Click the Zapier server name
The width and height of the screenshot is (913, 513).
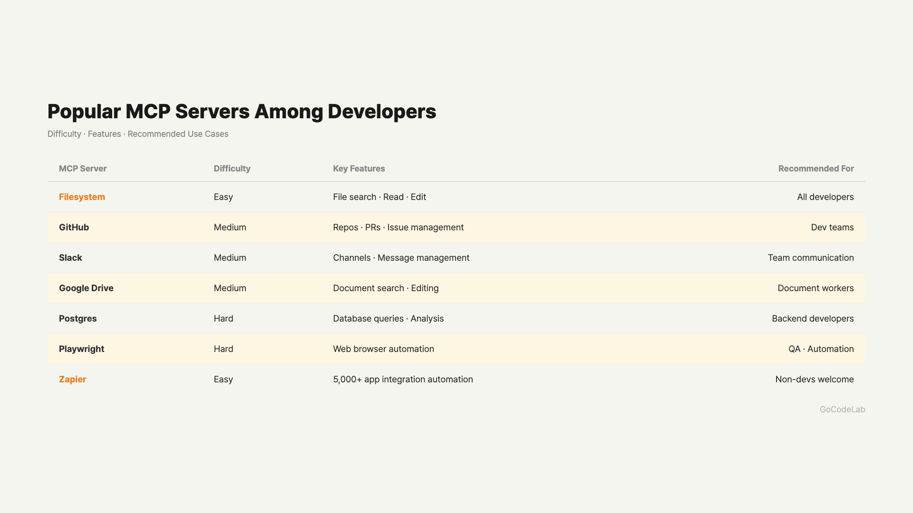[72, 379]
